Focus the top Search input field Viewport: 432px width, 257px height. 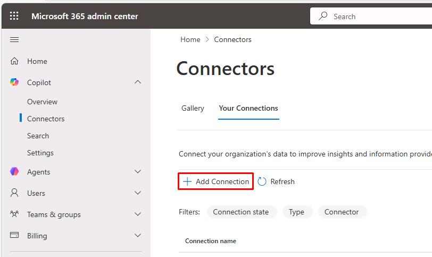pos(371,16)
